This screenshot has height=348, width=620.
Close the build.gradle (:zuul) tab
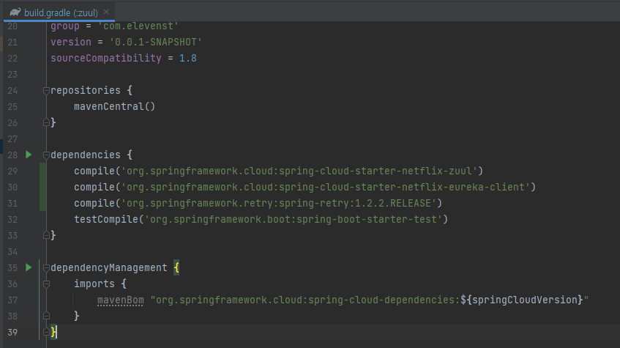(106, 12)
